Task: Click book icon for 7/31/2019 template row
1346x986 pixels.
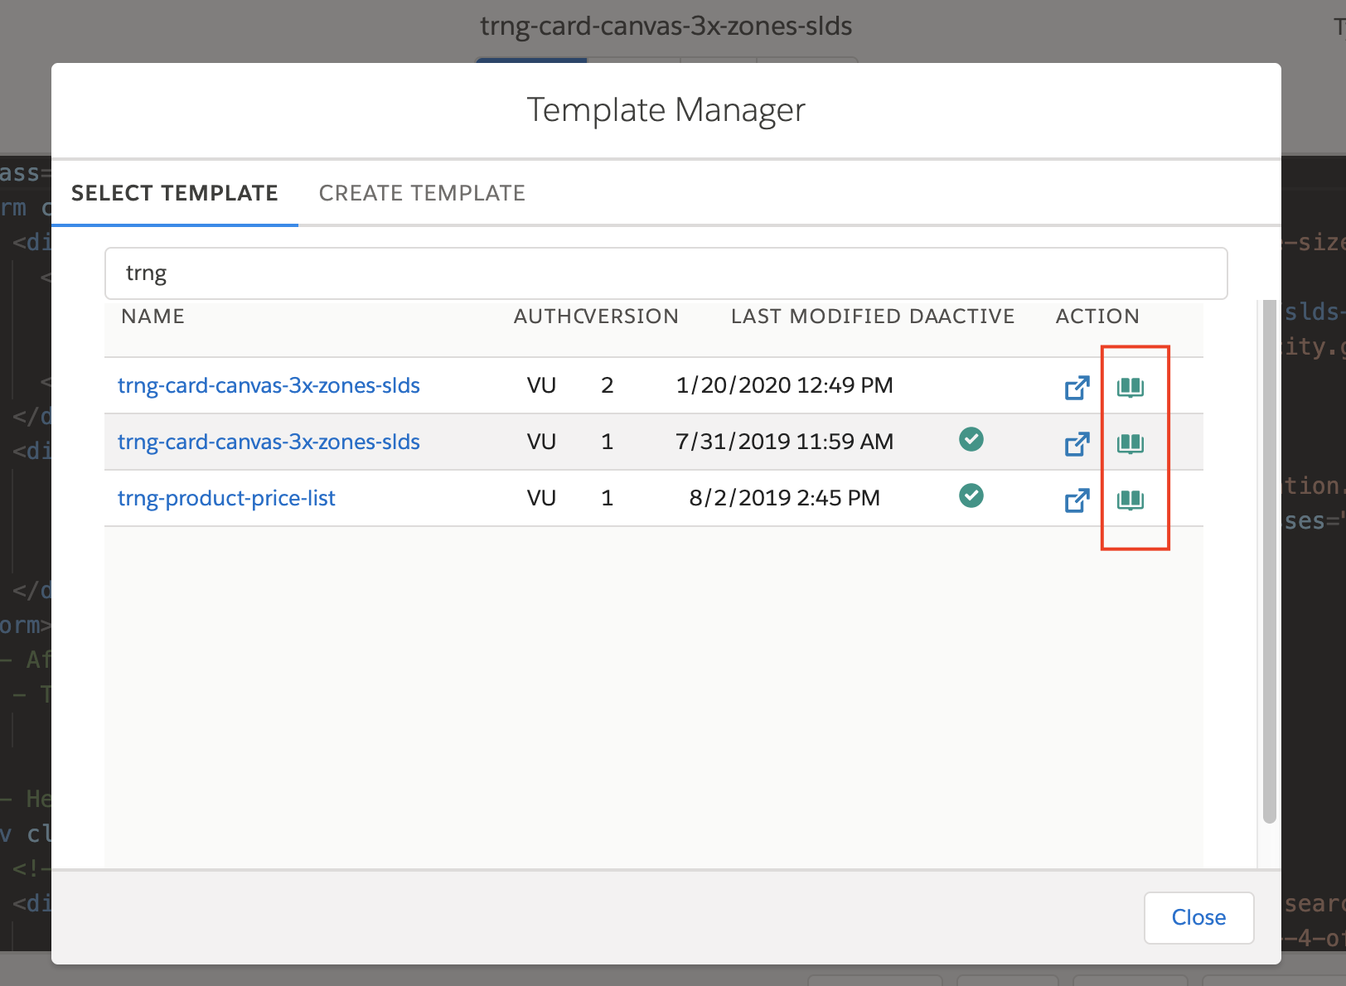Action: [x=1131, y=443]
